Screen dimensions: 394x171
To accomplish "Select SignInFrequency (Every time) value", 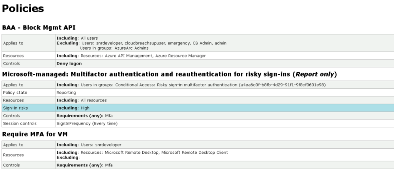I will point(87,123).
